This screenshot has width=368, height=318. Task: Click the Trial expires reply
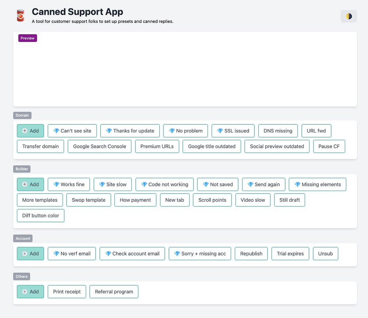[x=290, y=254]
